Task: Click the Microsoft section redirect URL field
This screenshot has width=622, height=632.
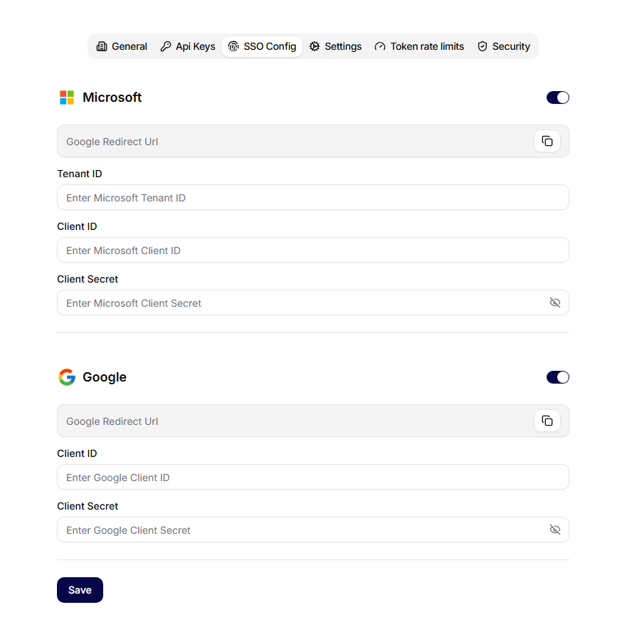Action: [x=313, y=141]
